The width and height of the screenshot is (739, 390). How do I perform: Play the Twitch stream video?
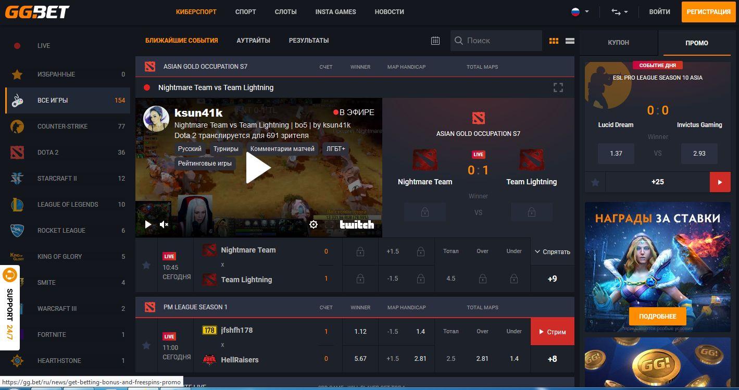tap(258, 168)
